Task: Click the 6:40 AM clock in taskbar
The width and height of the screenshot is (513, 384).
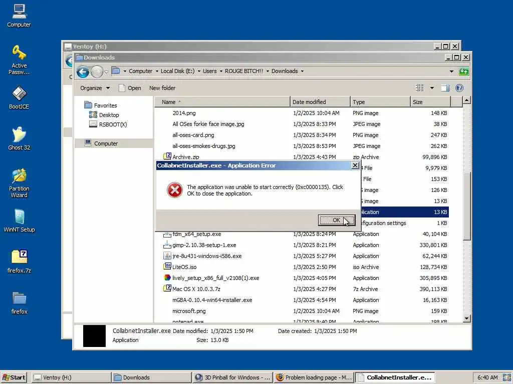Action: pyautogui.click(x=487, y=377)
